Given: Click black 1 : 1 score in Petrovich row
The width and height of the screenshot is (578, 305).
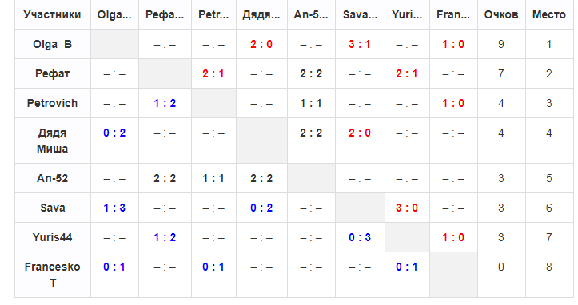Looking at the screenshot, I should point(311,103).
